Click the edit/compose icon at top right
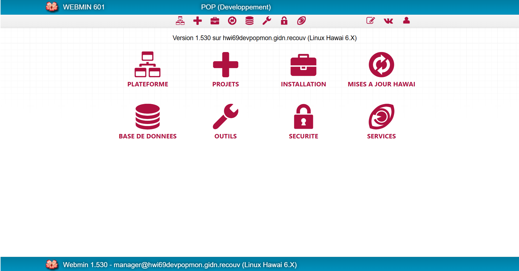The image size is (519, 271). [x=370, y=20]
